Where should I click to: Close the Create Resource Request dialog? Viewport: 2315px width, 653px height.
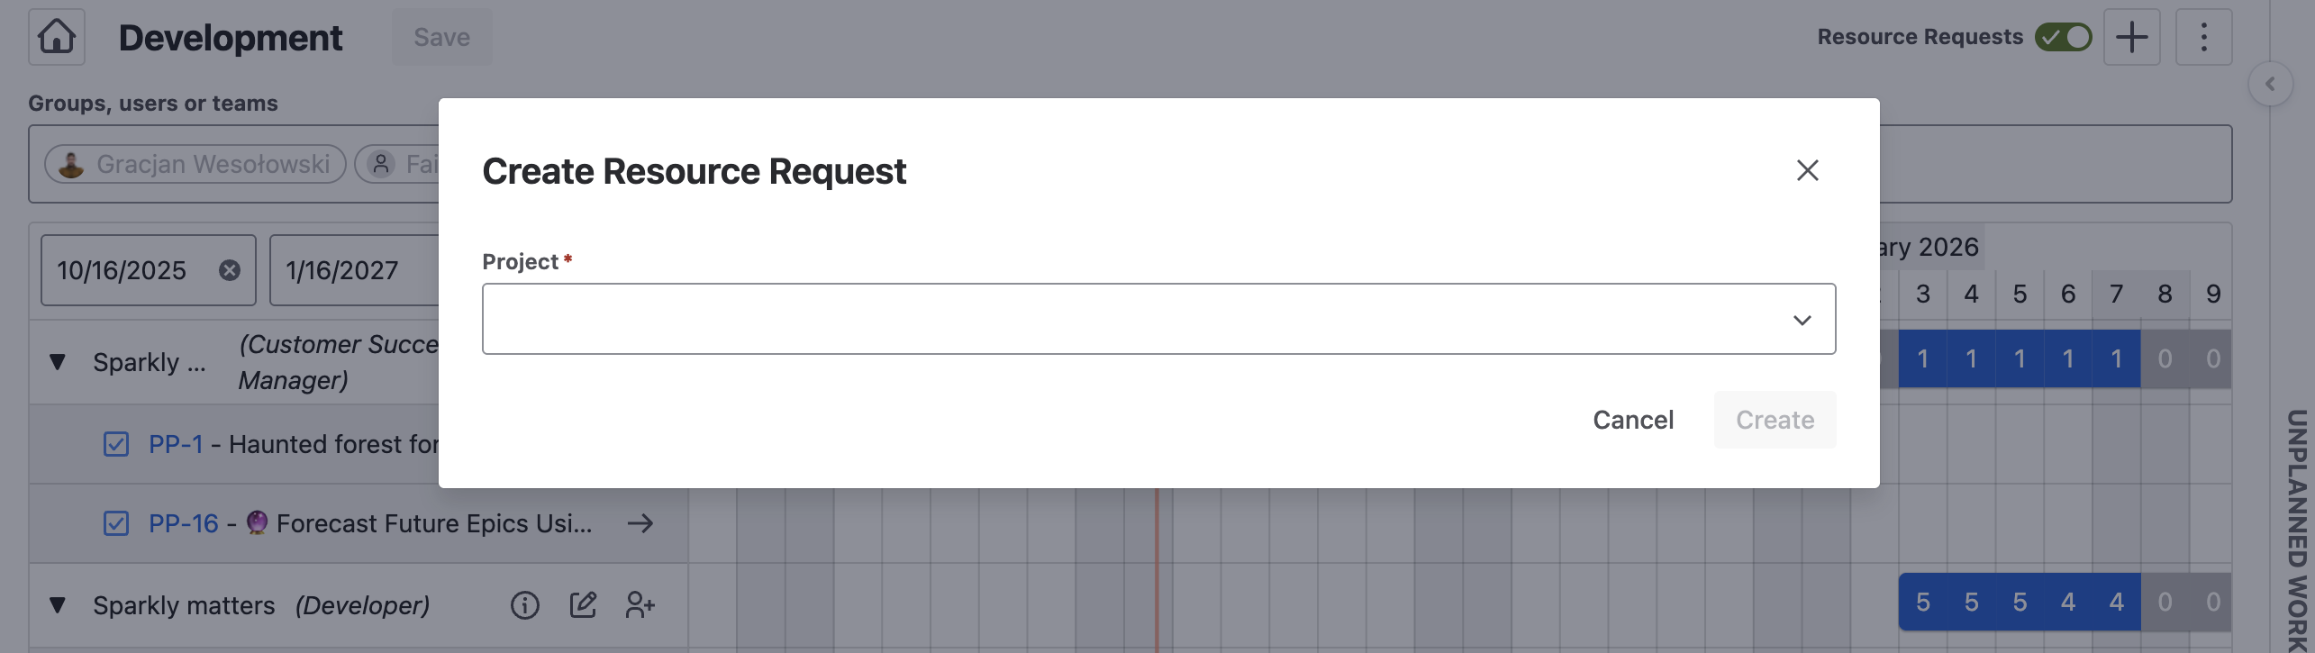click(x=1807, y=170)
